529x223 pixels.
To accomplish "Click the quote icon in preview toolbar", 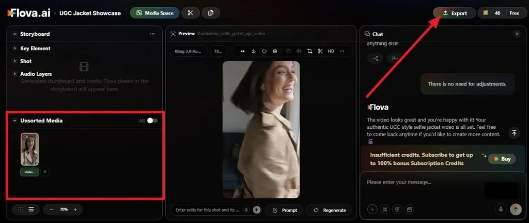I will pos(243,51).
